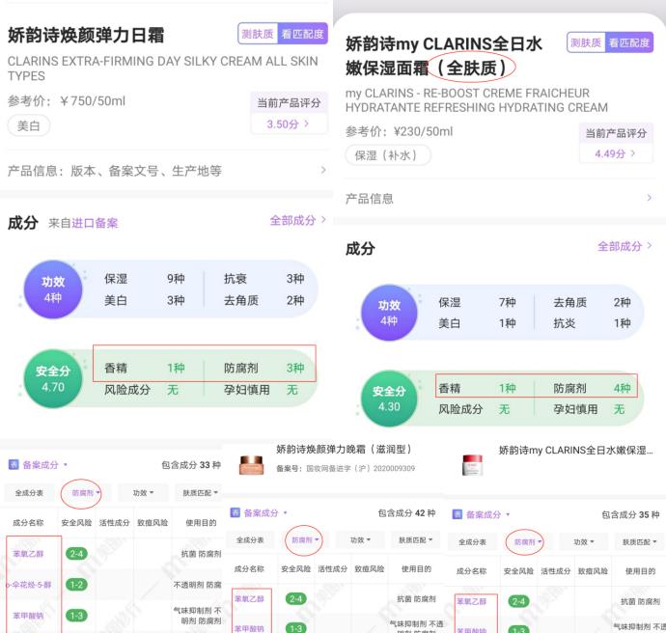
Task: Open ingredient 苯氧乙醇 in the 33种 list
Action: point(28,554)
